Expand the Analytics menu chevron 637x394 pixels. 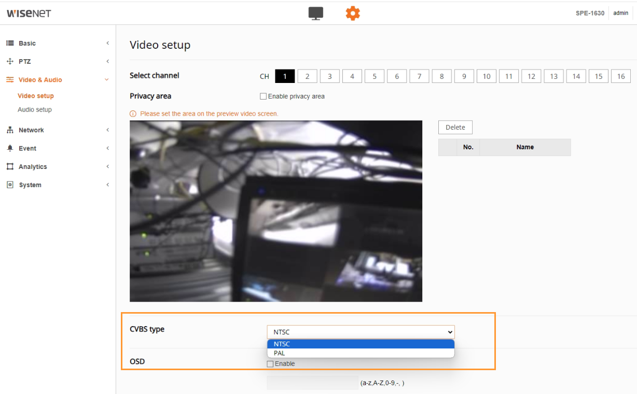(x=107, y=166)
